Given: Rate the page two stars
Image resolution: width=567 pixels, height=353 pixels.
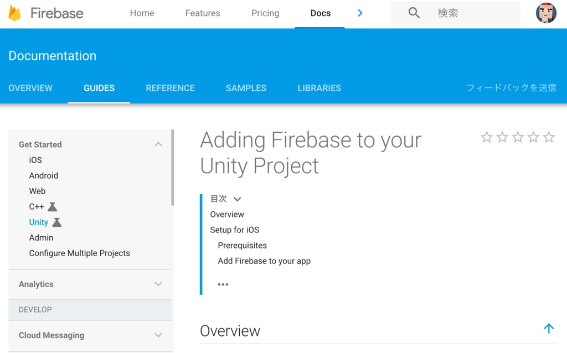Looking at the screenshot, I should click(502, 137).
